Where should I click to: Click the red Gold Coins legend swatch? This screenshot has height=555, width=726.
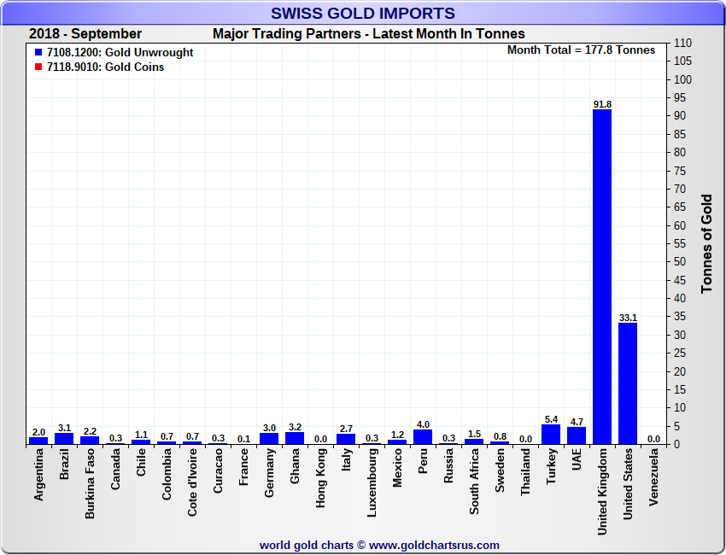click(38, 67)
